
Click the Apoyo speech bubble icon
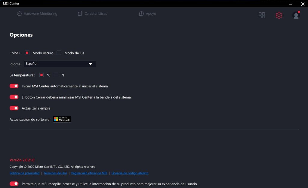[141, 14]
